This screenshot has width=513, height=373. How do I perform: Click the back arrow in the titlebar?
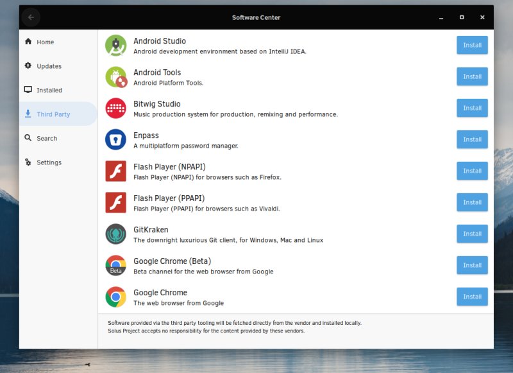point(31,17)
